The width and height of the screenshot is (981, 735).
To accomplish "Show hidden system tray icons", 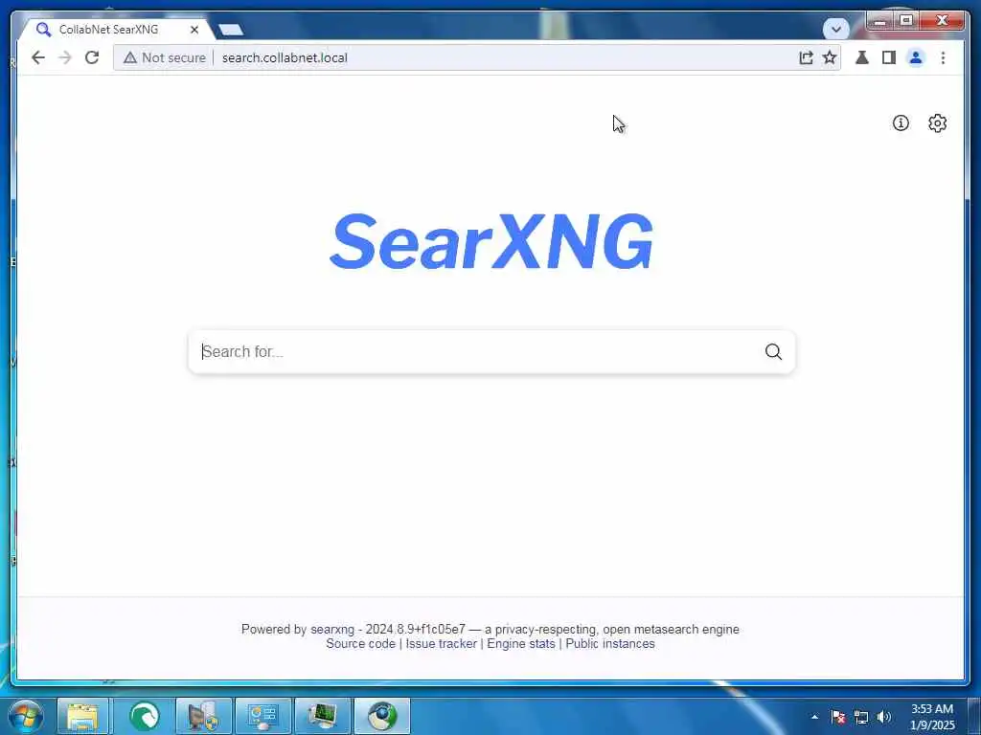I will point(814,717).
